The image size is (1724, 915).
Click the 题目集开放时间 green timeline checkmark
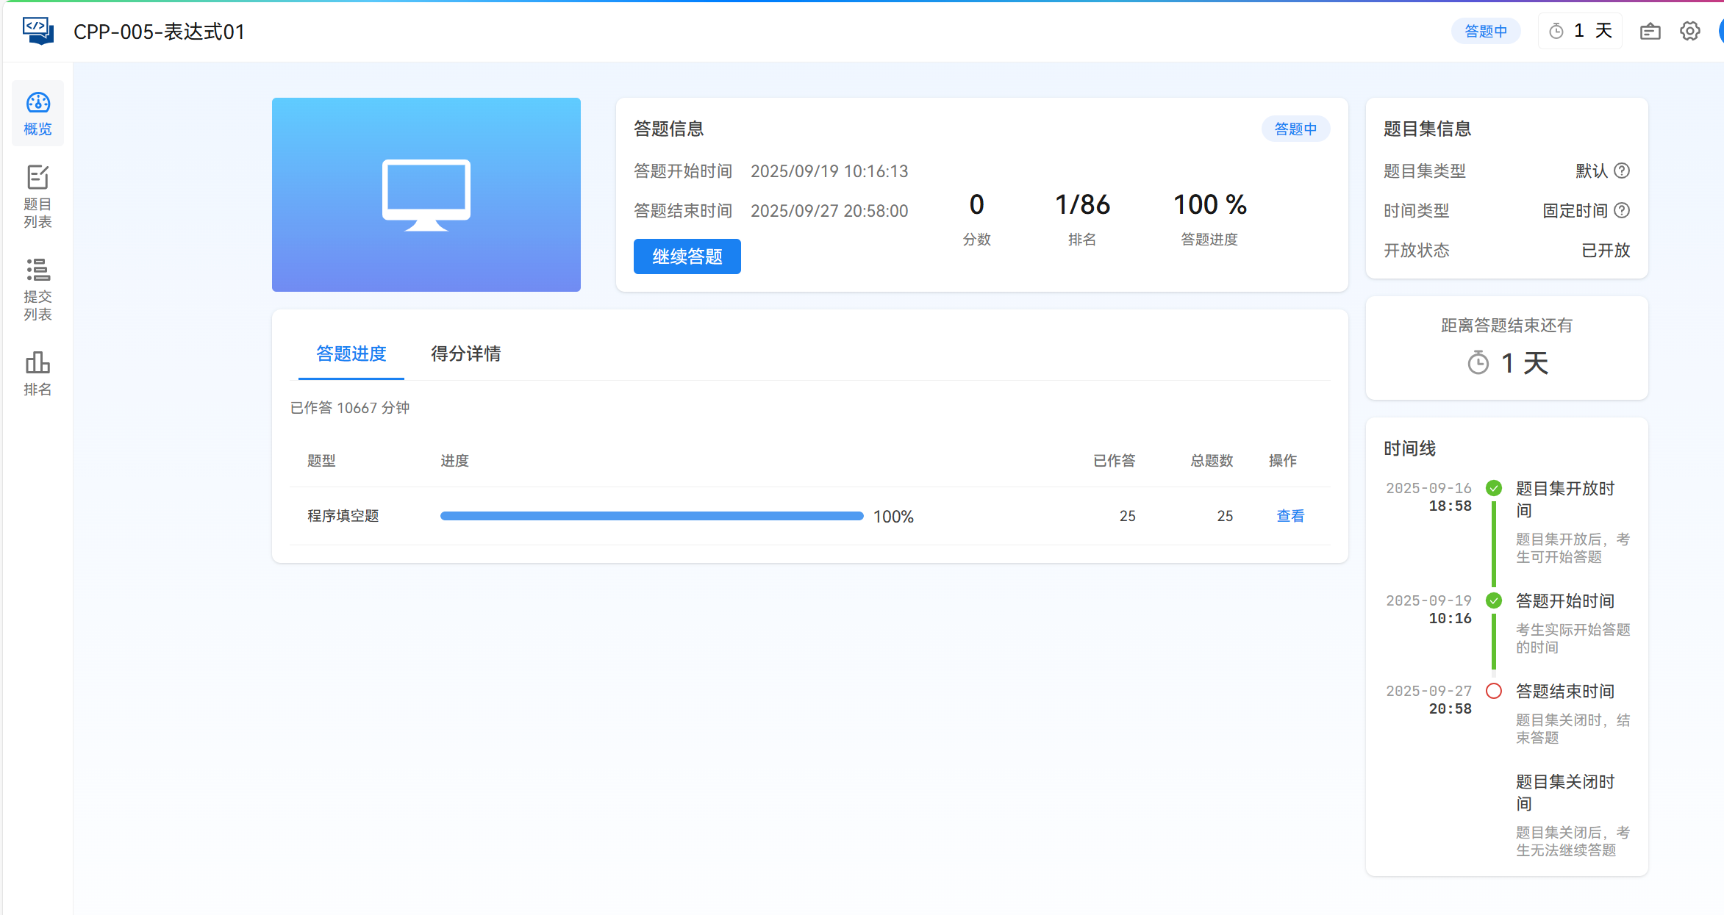click(x=1493, y=488)
